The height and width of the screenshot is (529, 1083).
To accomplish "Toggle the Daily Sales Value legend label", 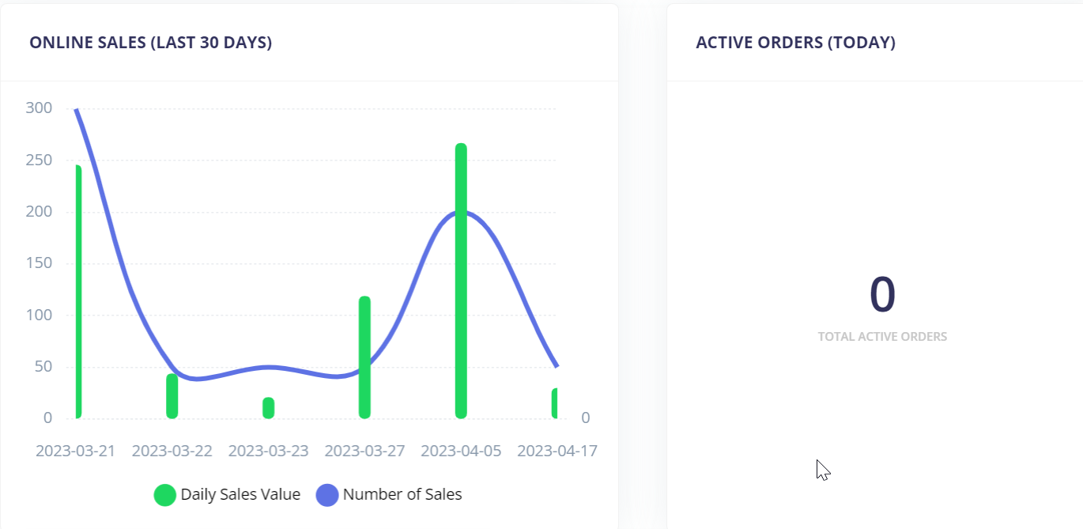I will click(240, 495).
